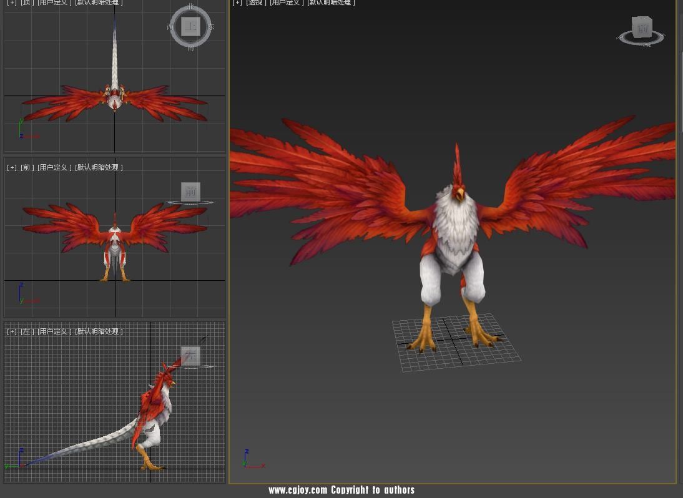Open the [+] menu of the Top viewport
This screenshot has height=498, width=683.
[12, 3]
